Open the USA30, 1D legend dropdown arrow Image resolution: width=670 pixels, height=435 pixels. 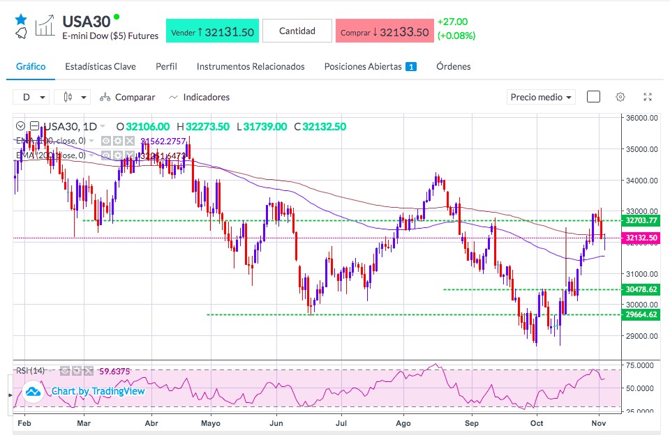tap(103, 126)
